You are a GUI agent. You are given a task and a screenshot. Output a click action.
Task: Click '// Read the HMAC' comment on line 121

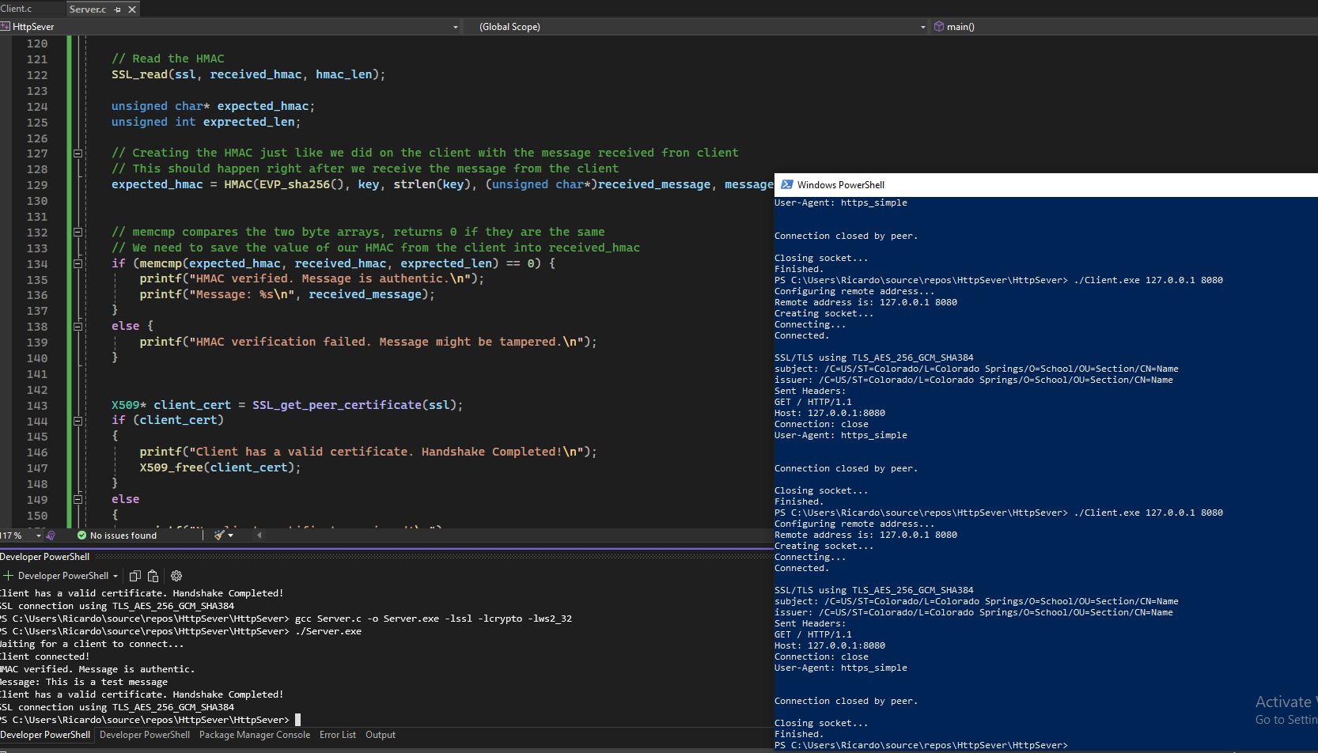point(168,59)
